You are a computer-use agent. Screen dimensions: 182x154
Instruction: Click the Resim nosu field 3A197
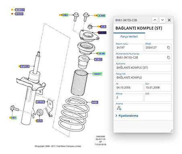coord(129,47)
